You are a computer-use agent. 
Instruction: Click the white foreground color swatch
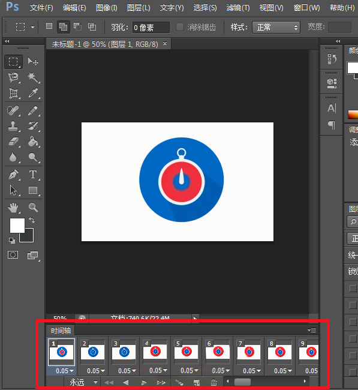tap(17, 226)
